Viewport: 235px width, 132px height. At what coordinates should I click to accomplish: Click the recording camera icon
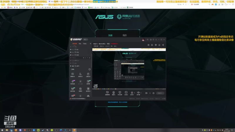click(x=146, y=93)
